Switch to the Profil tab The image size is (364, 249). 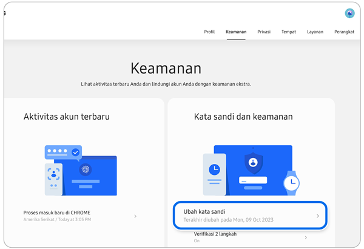click(209, 32)
